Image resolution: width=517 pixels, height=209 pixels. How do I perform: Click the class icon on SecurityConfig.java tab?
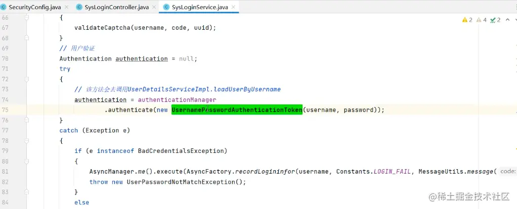[4, 7]
